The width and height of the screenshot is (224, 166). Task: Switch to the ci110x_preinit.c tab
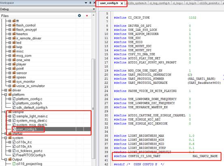tap(209, 3)
